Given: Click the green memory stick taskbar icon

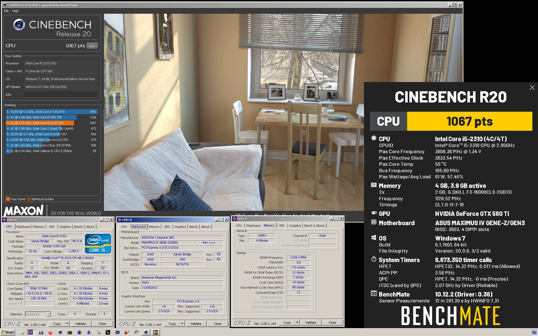Looking at the screenshot, I should click(108, 332).
